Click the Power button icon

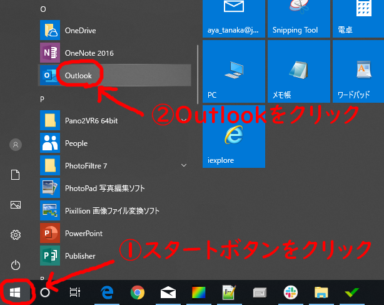tap(16, 265)
